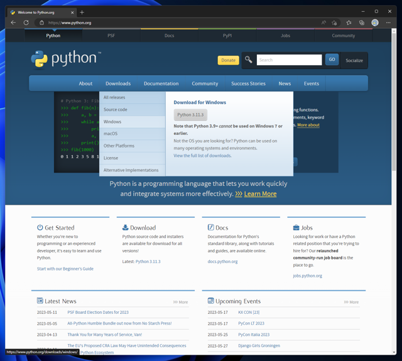Open the Downloads menu

(x=118, y=84)
